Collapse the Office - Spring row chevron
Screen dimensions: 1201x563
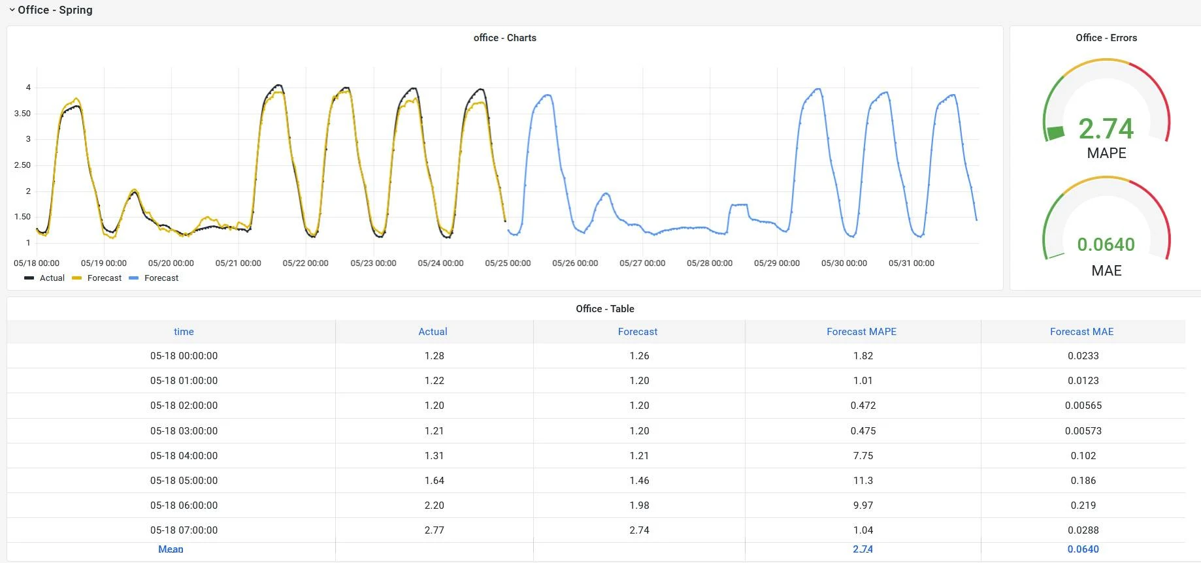tap(12, 10)
